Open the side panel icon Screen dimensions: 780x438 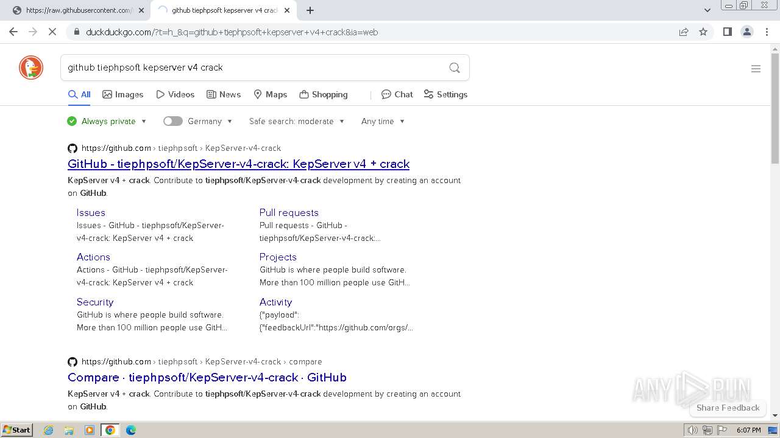[x=727, y=32]
